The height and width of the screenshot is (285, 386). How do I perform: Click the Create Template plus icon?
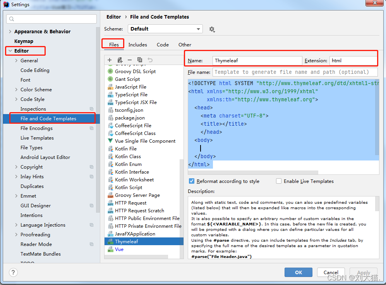click(110, 60)
